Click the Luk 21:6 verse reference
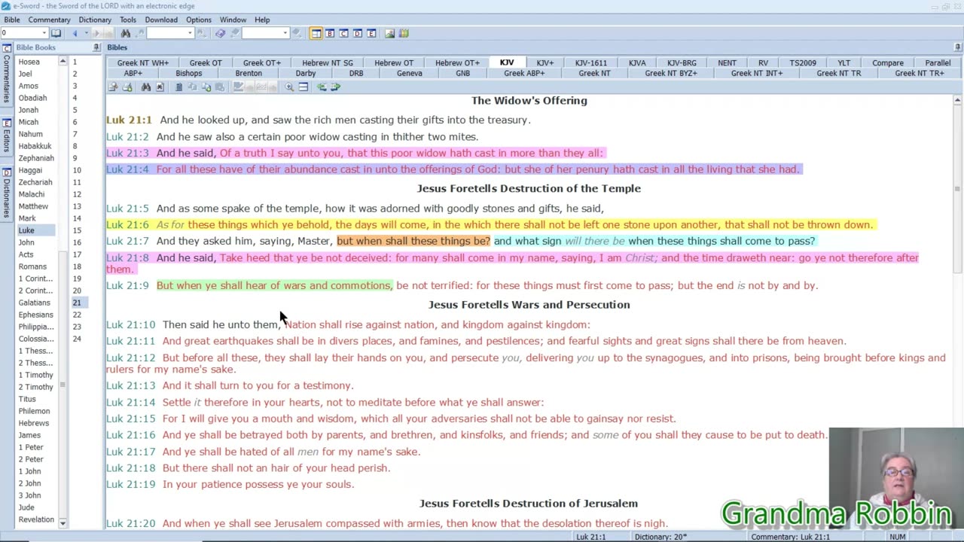Screen dimensions: 964x542 tap(127, 224)
